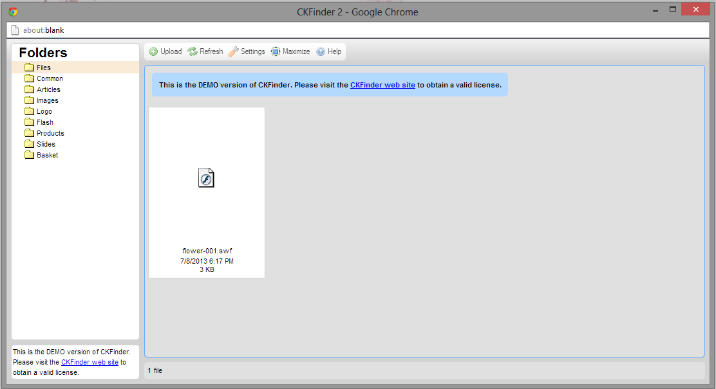Open the Logo folder label

[44, 111]
